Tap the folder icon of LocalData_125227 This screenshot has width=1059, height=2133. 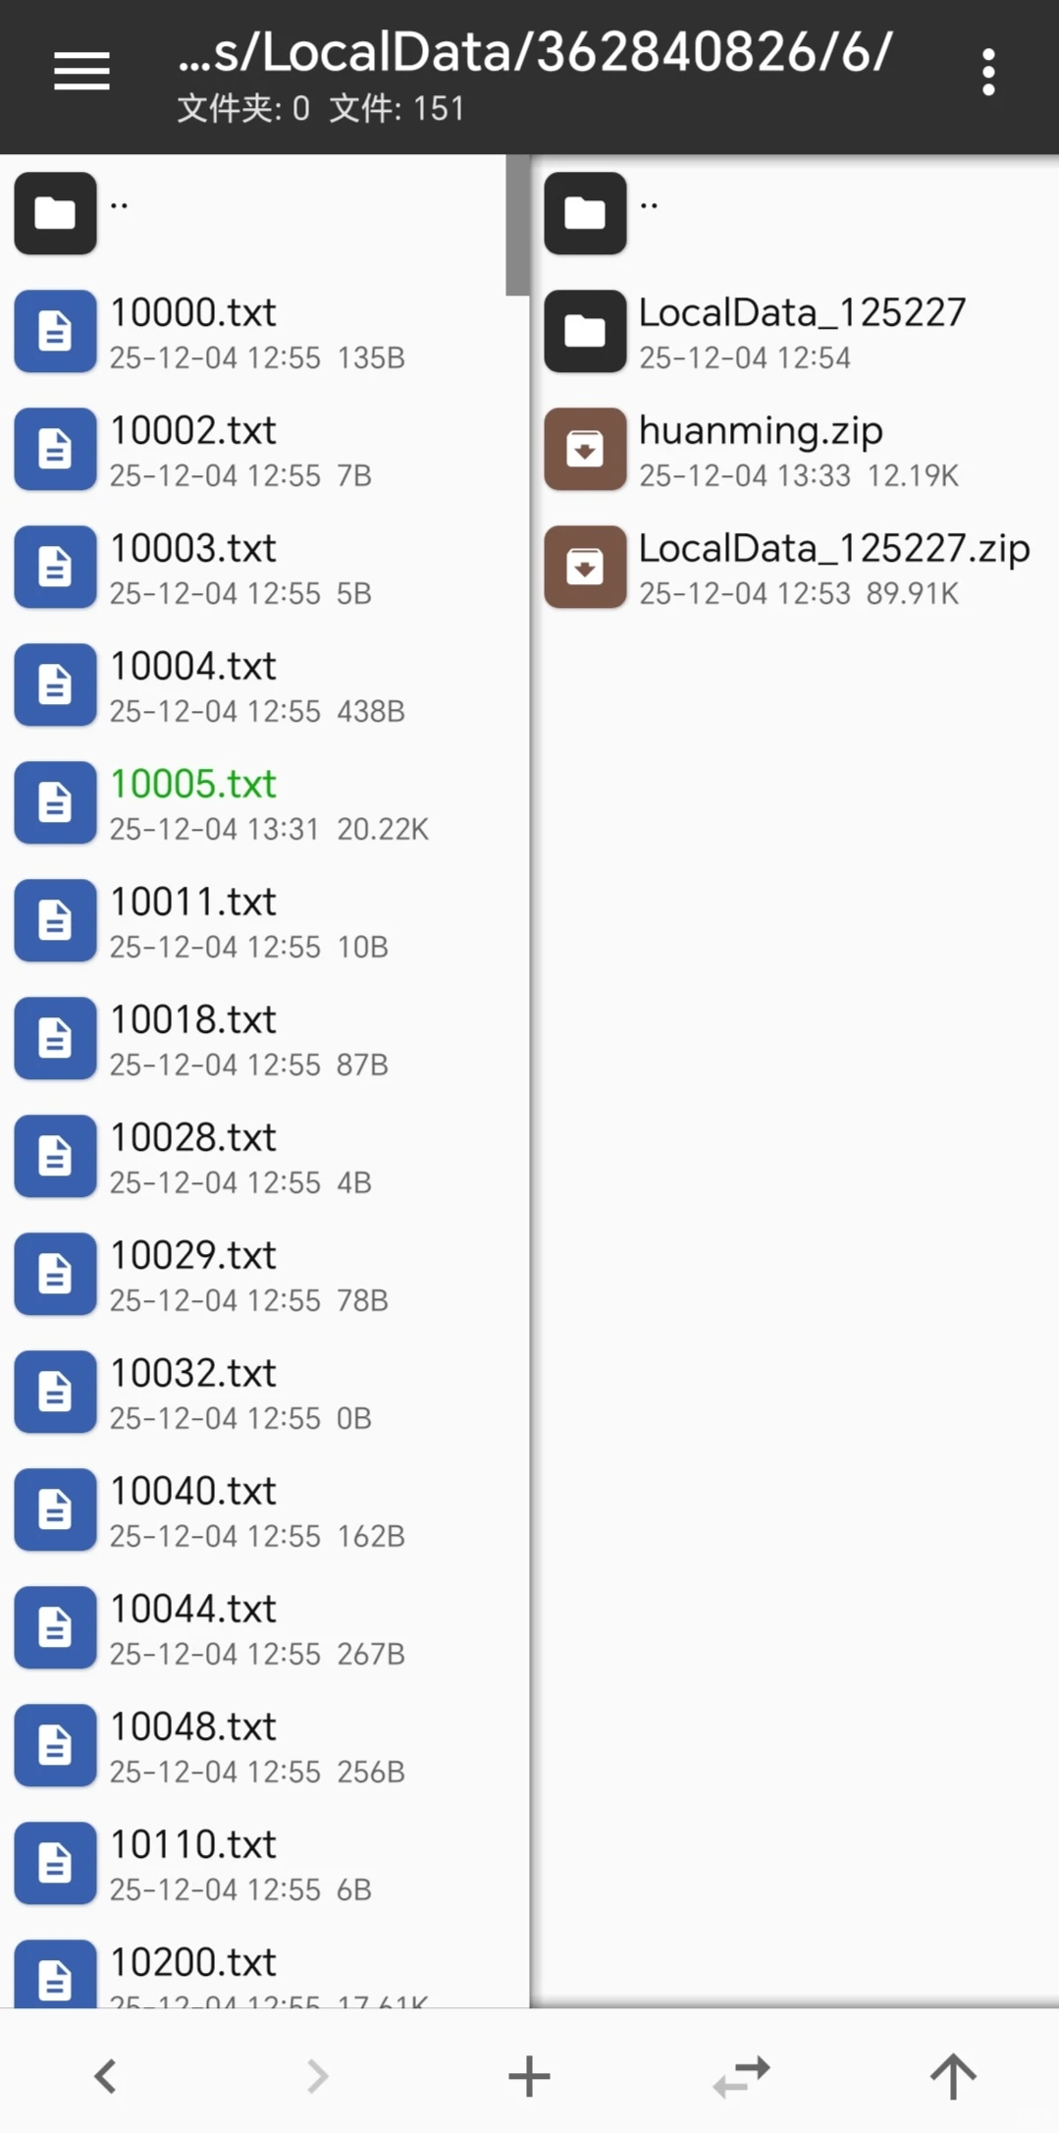pyautogui.click(x=585, y=331)
